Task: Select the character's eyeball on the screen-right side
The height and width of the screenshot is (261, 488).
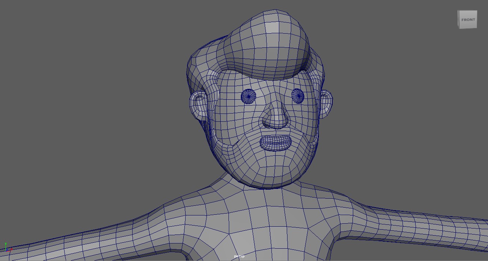Action: coord(298,96)
